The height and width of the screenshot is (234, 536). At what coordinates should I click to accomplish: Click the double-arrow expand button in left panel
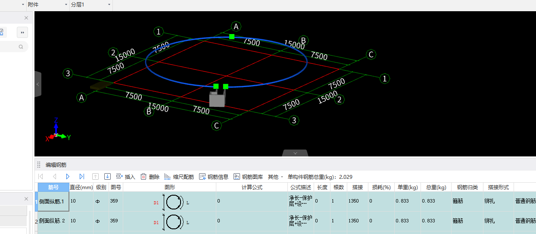coord(22,32)
